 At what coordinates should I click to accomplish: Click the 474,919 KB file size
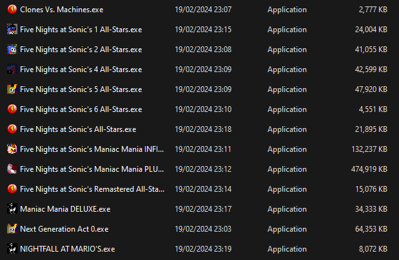pos(366,169)
